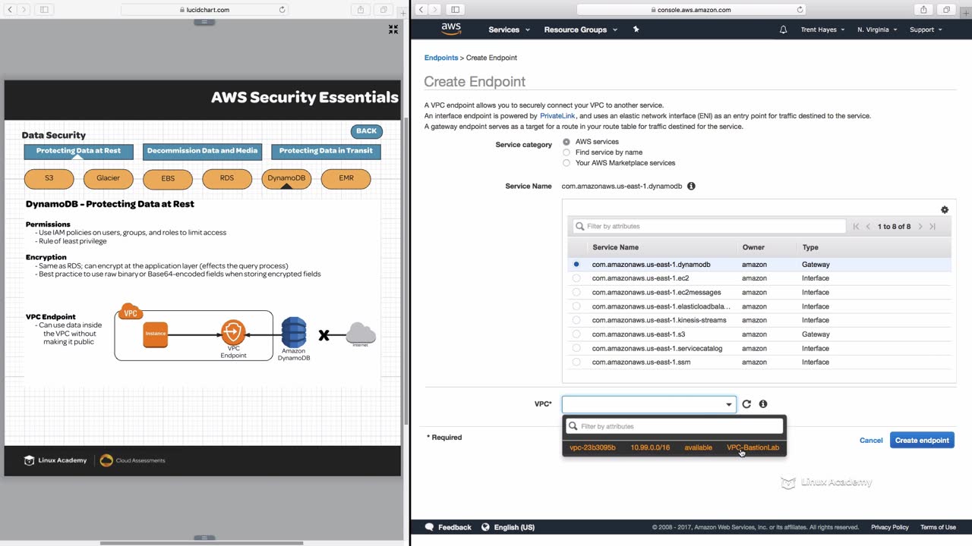Go forward in the AWS console browser window
The height and width of the screenshot is (546, 972).
tap(435, 10)
